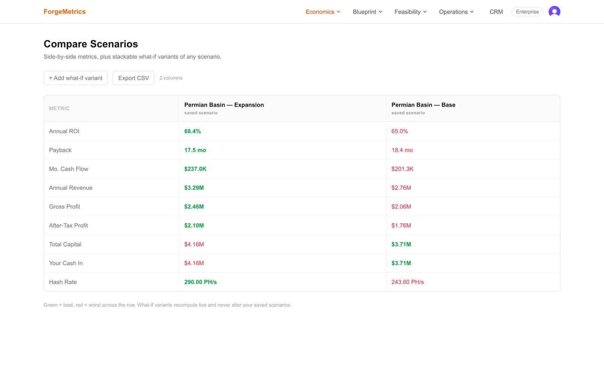Click the $4.16M Your Cash In value
Viewport: 604px width, 377px height.
(194, 263)
